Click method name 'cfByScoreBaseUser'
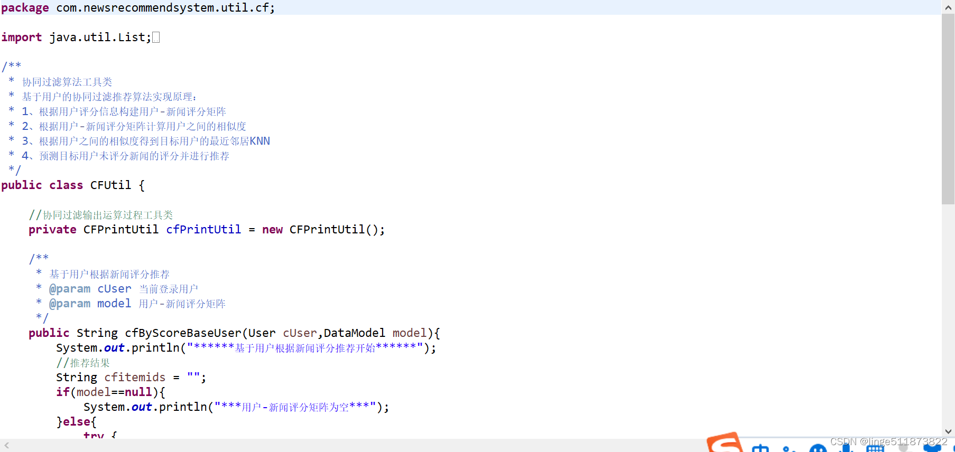Screen dimensions: 955x452 click(183, 333)
